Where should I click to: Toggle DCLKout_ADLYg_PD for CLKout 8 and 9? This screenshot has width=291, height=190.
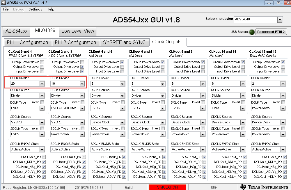[204, 172]
